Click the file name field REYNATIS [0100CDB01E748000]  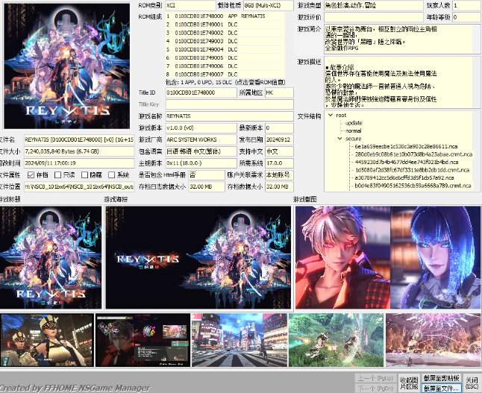click(79, 139)
